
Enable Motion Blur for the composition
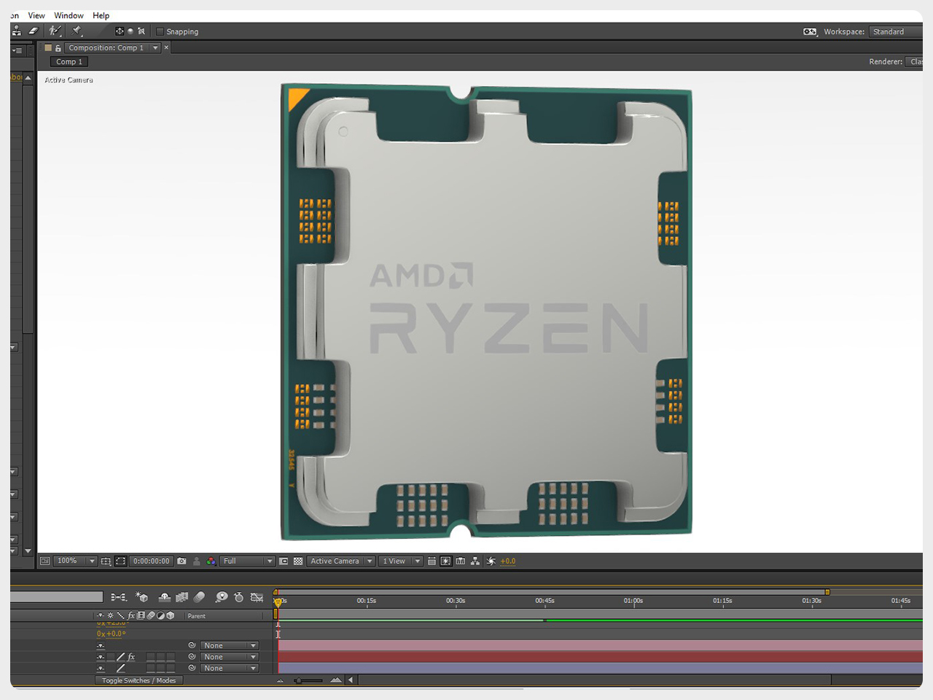click(x=198, y=596)
